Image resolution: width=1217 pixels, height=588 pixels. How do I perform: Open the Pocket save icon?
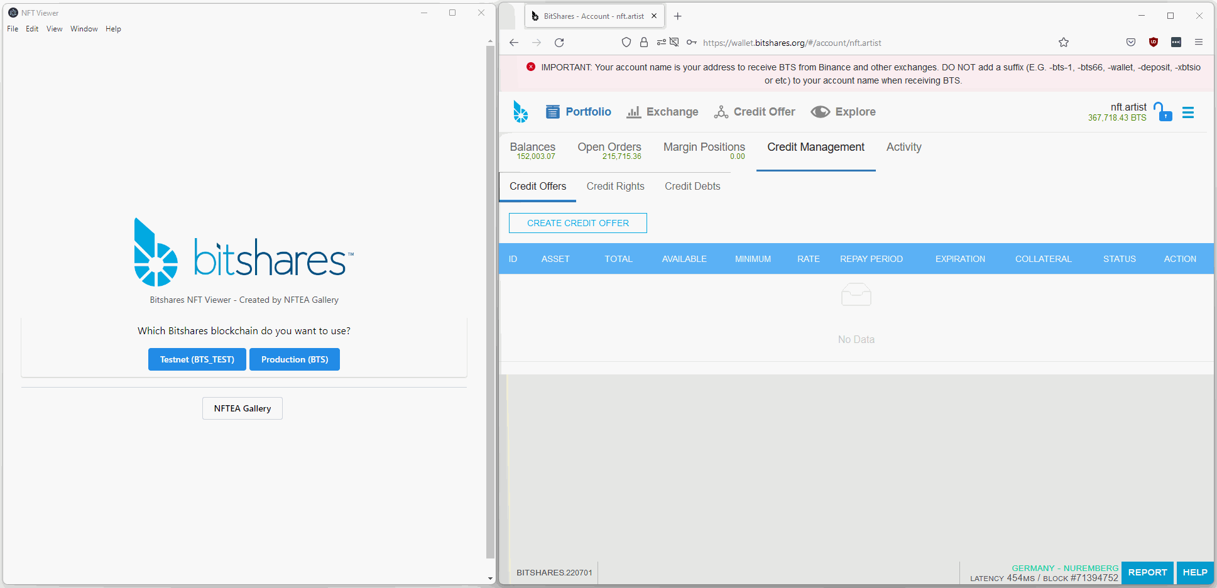click(1131, 43)
